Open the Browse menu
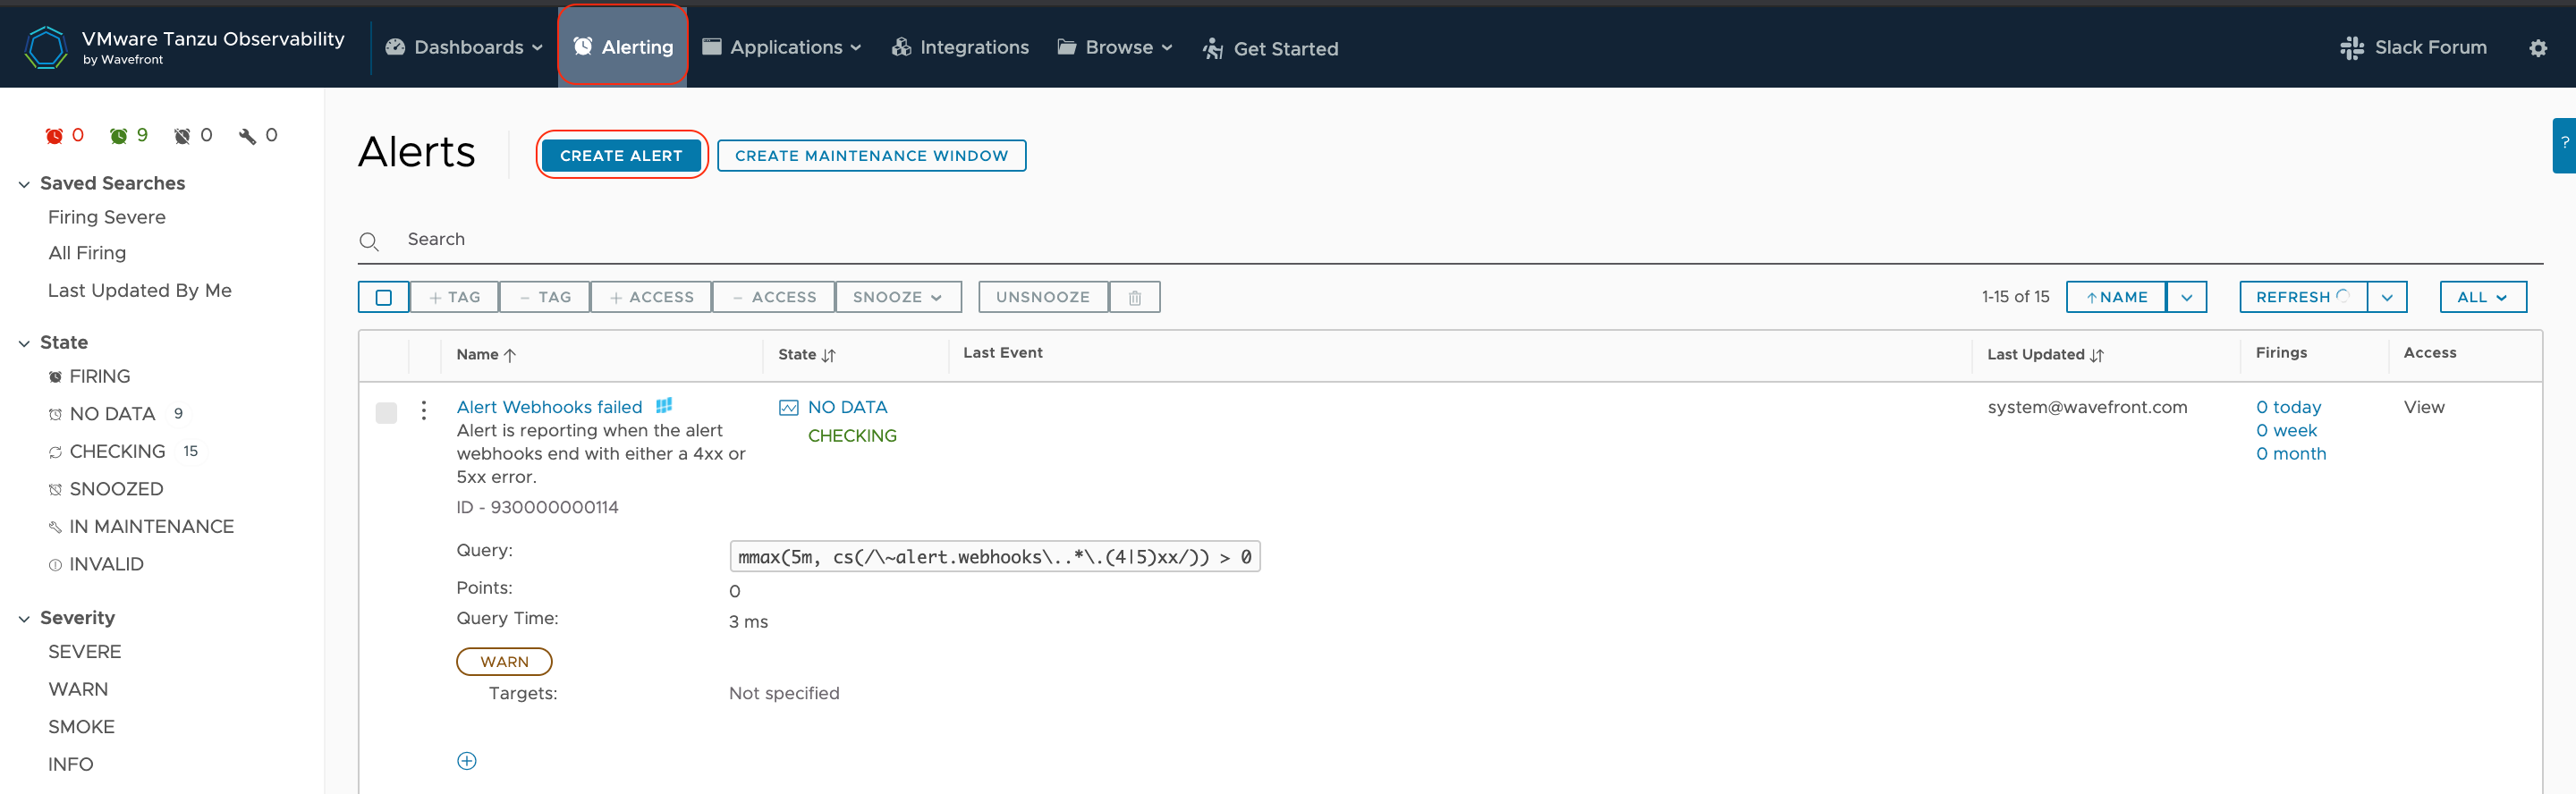Image resolution: width=2576 pixels, height=794 pixels. 1114,47
